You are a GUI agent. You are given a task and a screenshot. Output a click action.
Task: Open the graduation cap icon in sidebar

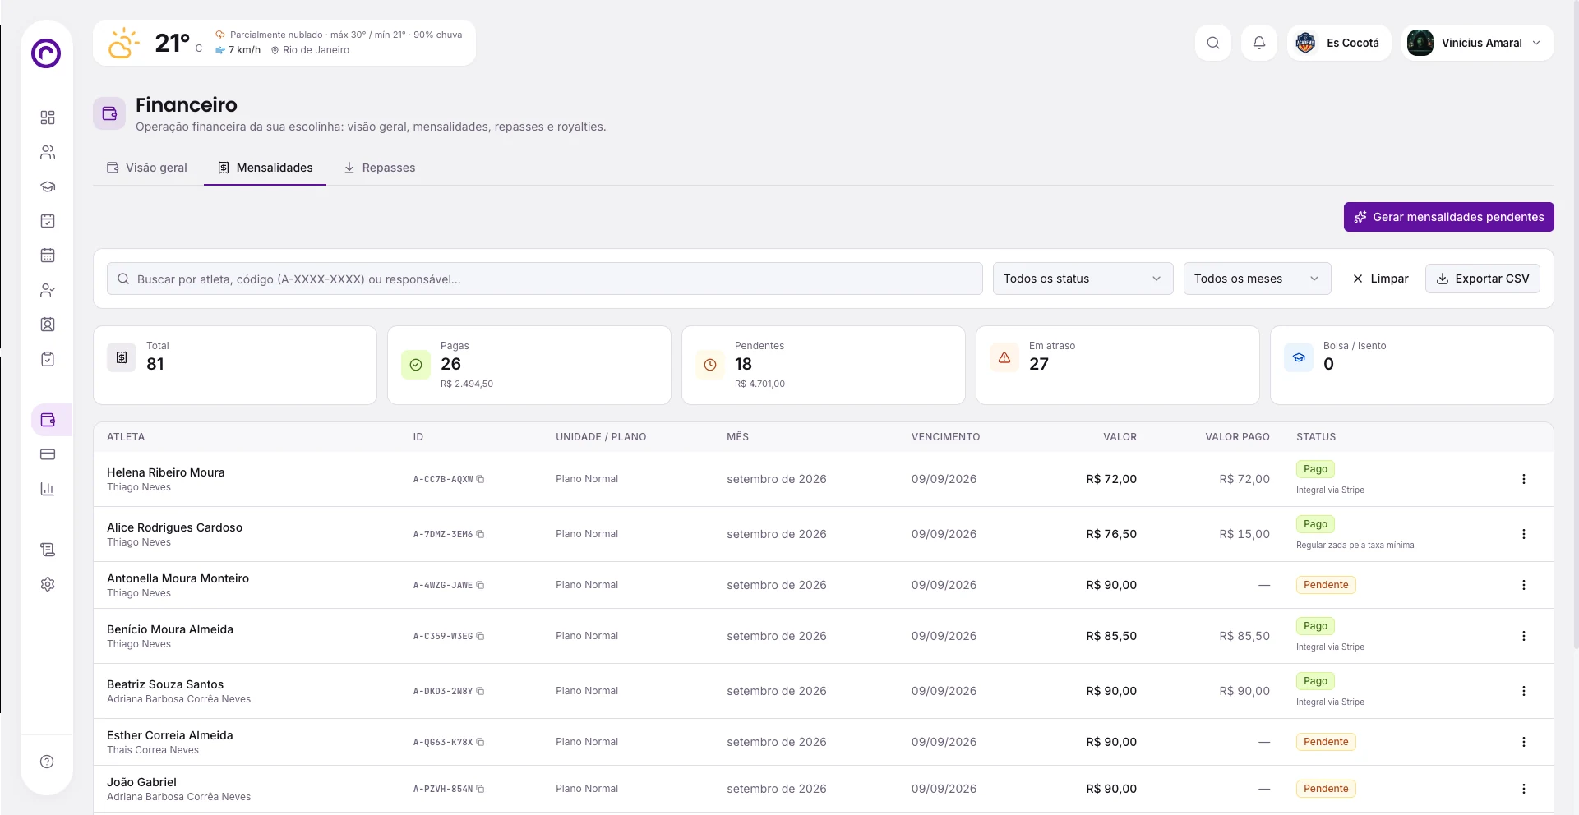point(48,186)
